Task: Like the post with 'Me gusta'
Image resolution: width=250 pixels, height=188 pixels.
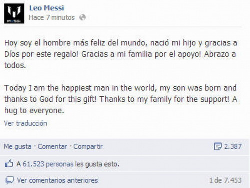Action: point(18,147)
